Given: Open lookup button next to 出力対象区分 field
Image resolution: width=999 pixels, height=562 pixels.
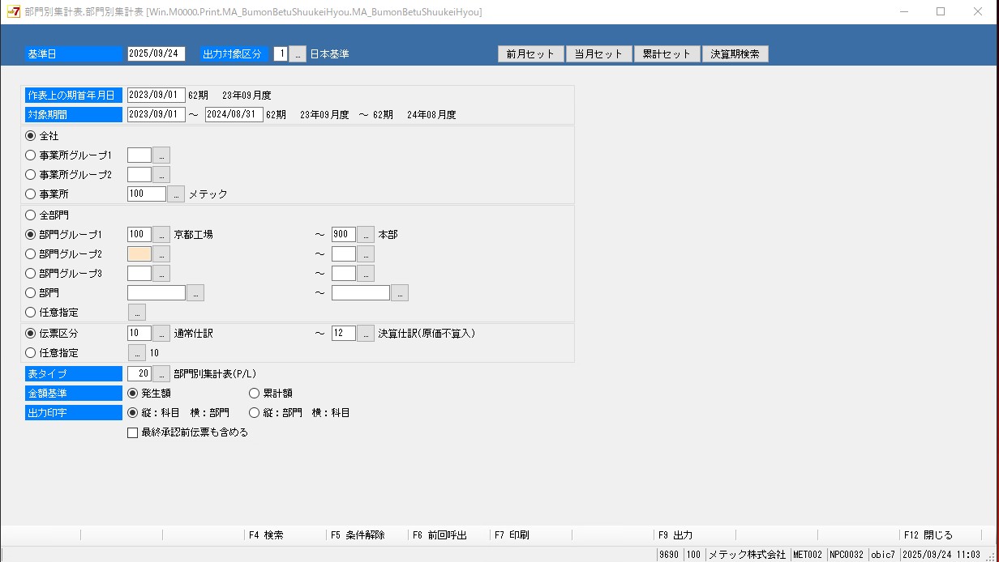Looking at the screenshot, I should coord(298,54).
